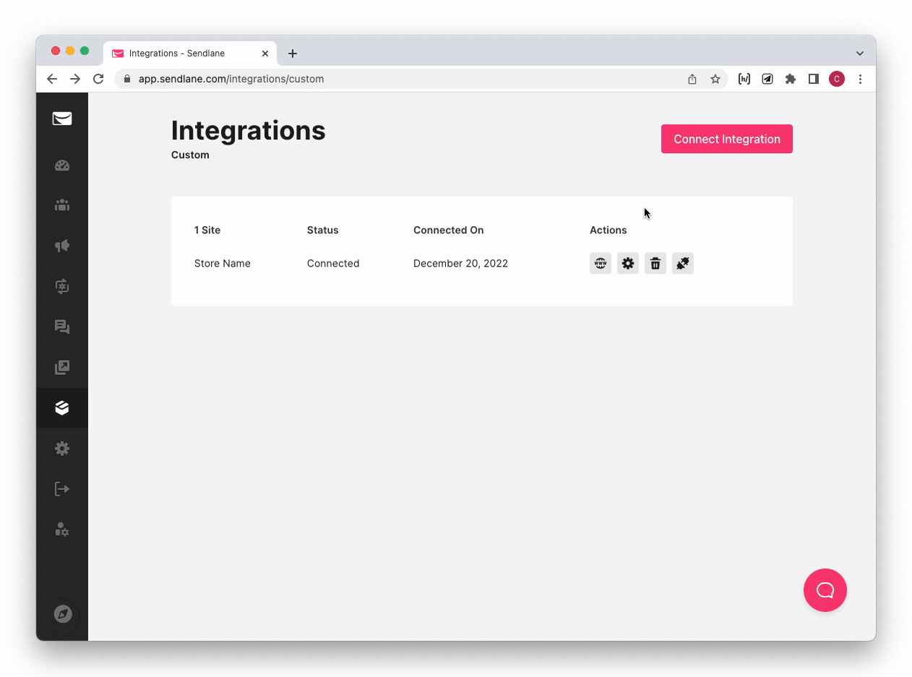Click the WWW globe action icon

[x=600, y=264]
